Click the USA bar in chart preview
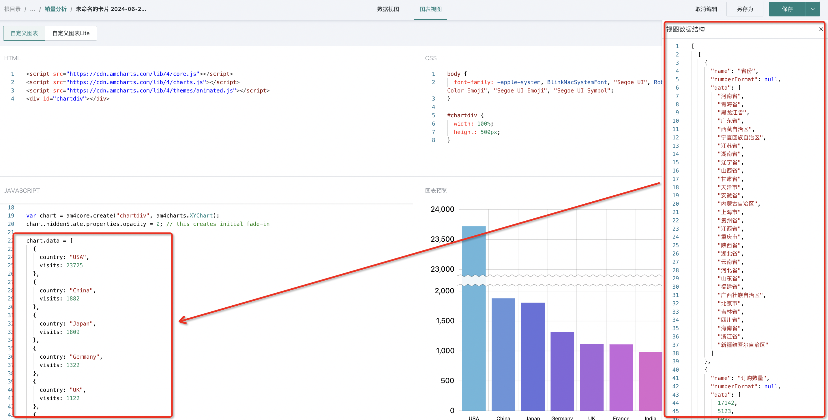Viewport: 828px width, 420px height. [x=474, y=318]
